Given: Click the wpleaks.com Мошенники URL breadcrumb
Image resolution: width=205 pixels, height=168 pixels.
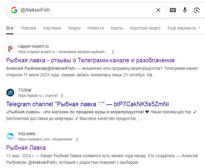Looking at the screenshot, I should coord(45,139).
